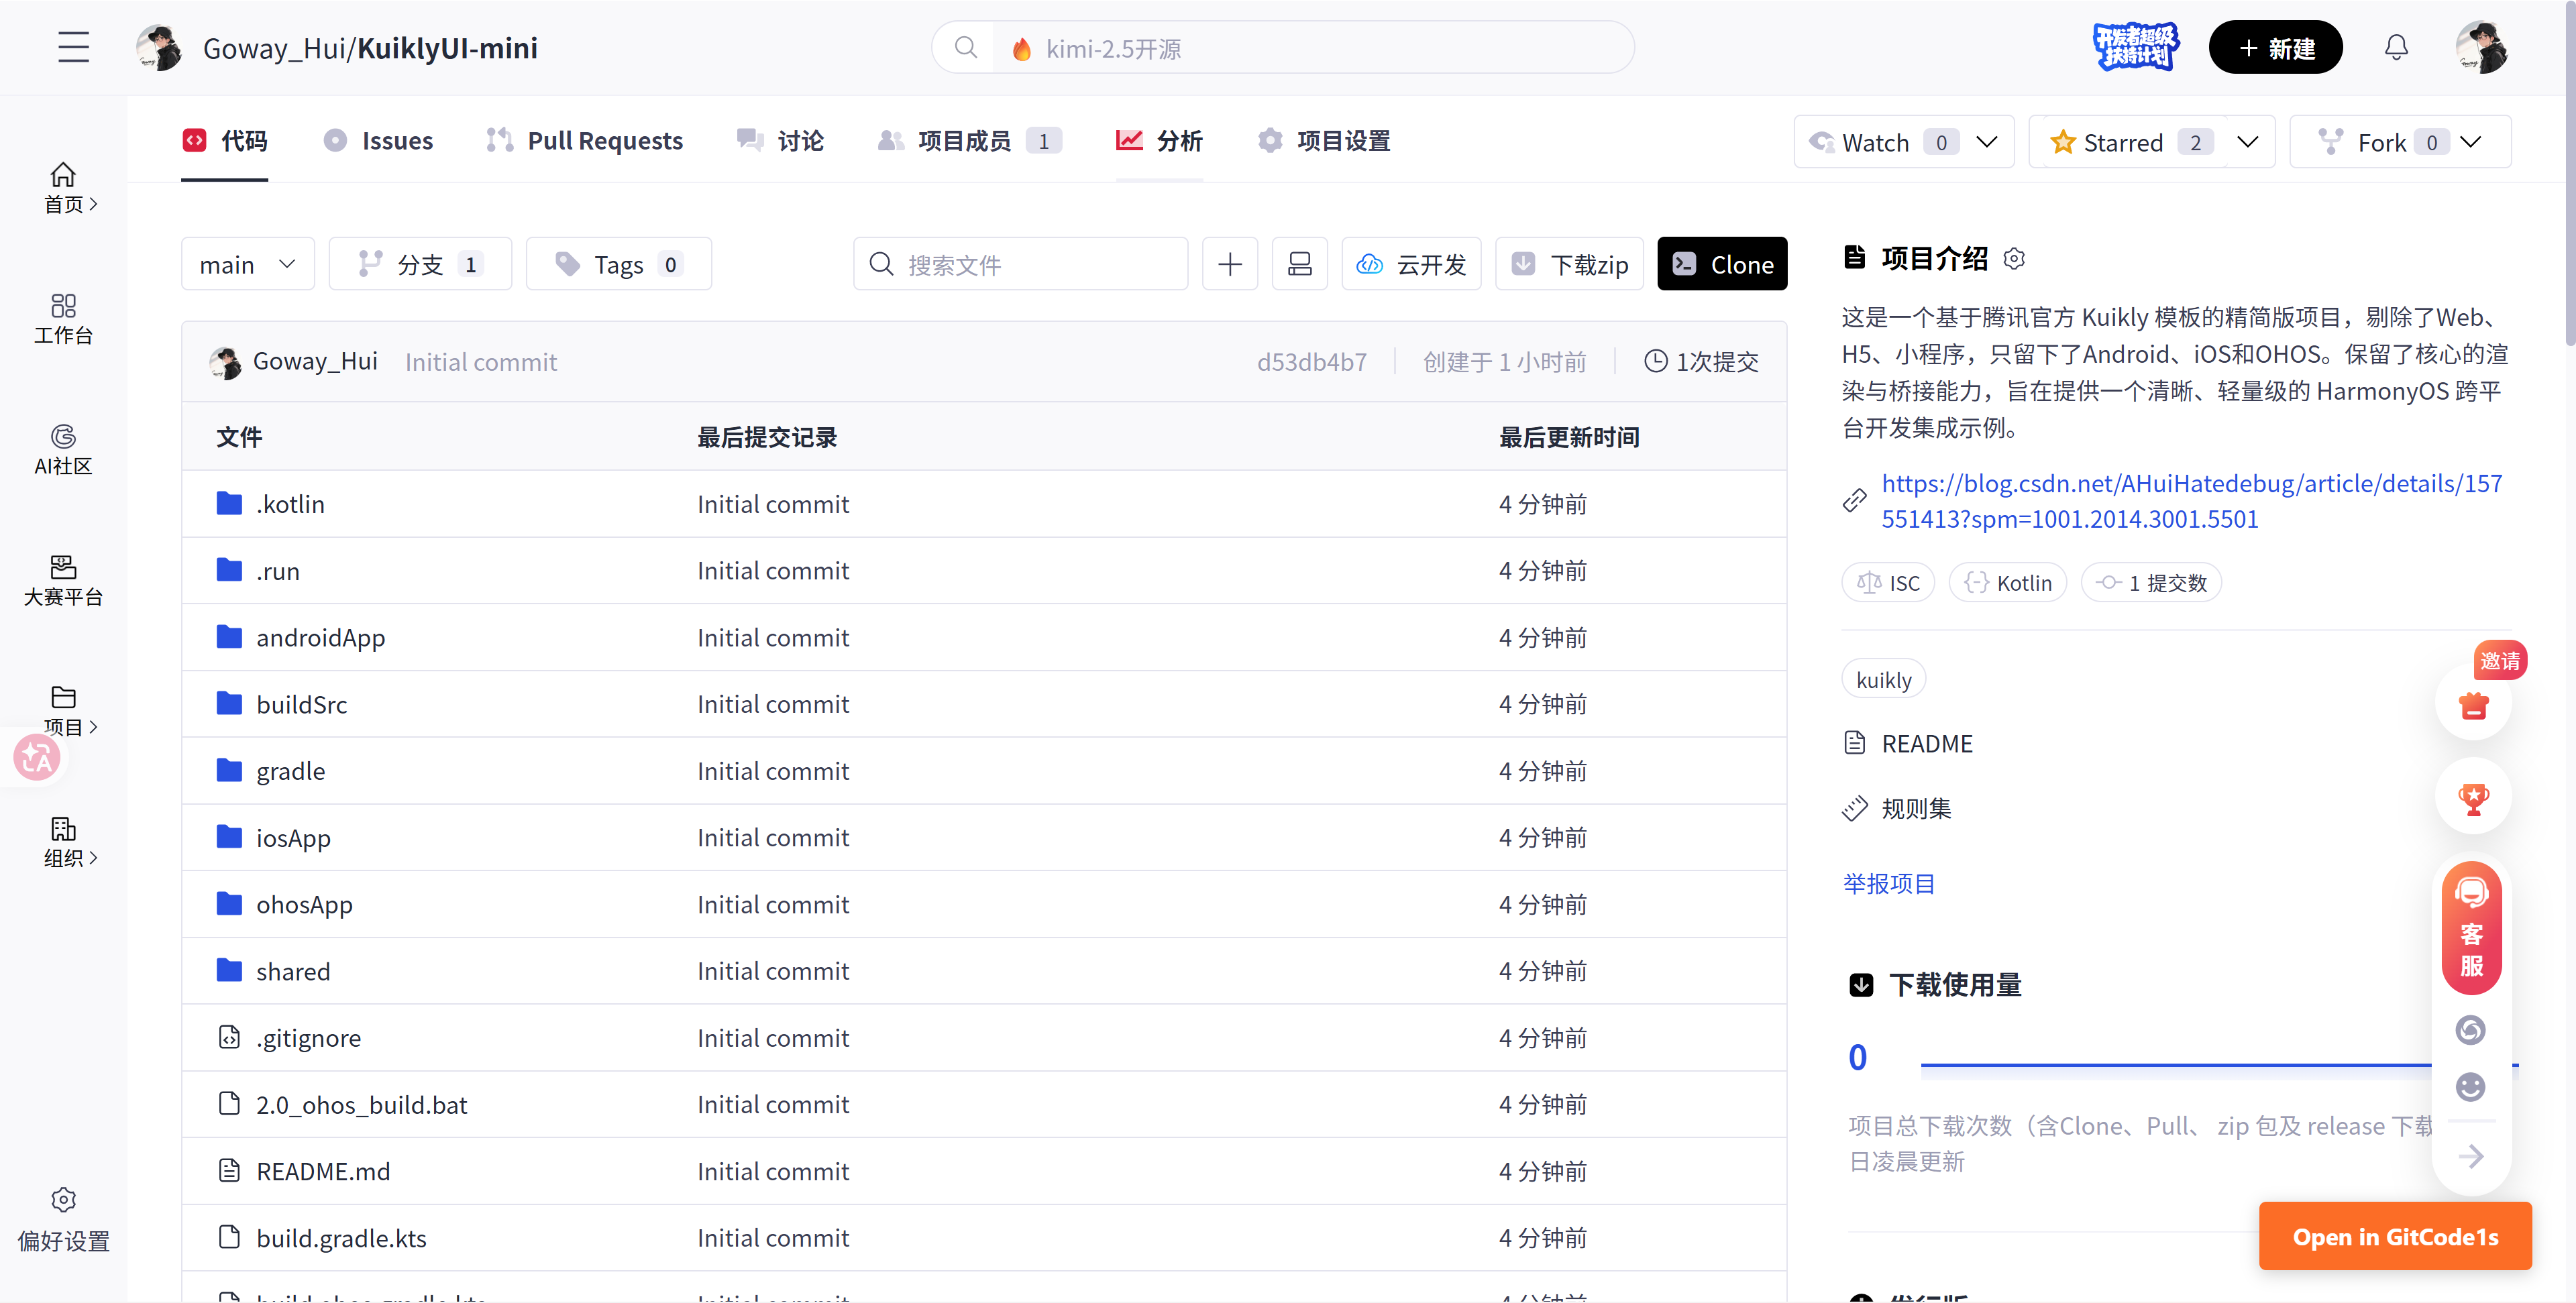
Task: Click the notification bell icon
Action: (2396, 47)
